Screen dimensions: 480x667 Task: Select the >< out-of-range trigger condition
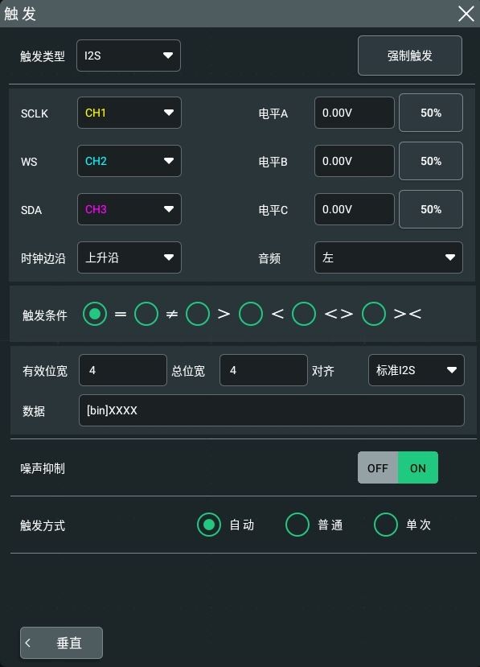coord(374,314)
